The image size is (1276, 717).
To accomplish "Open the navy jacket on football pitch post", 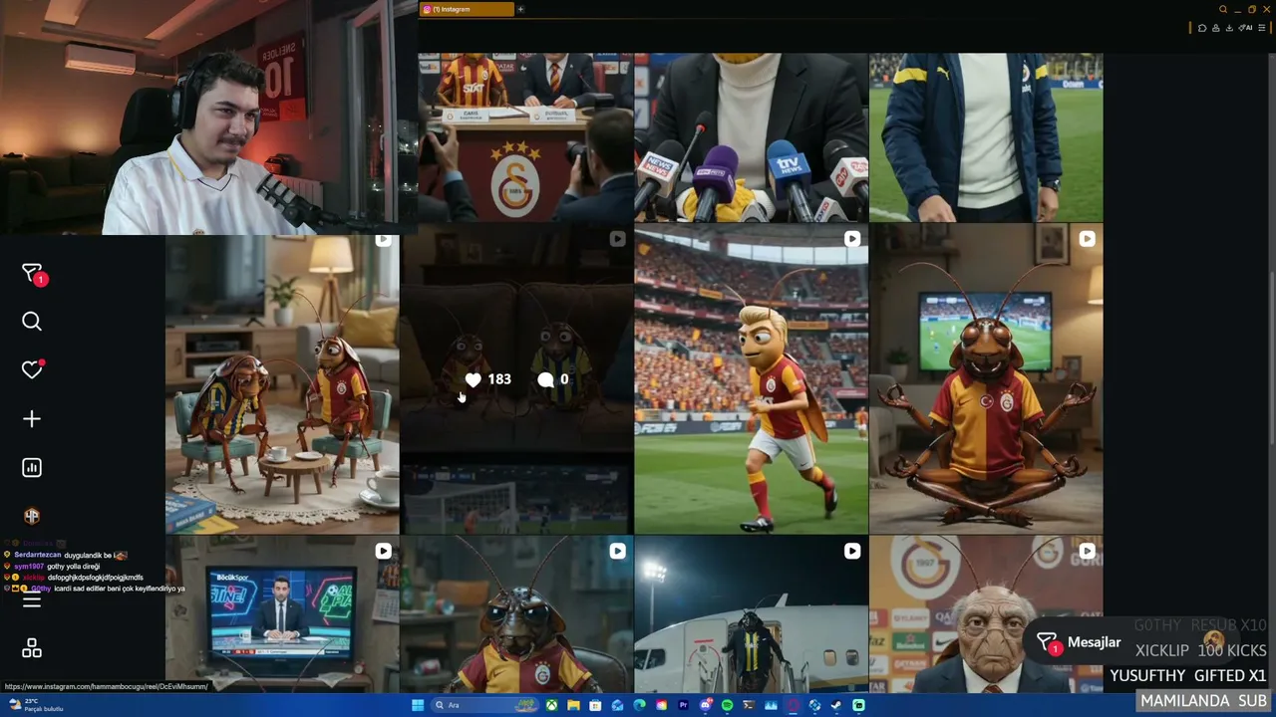I will click(x=986, y=136).
